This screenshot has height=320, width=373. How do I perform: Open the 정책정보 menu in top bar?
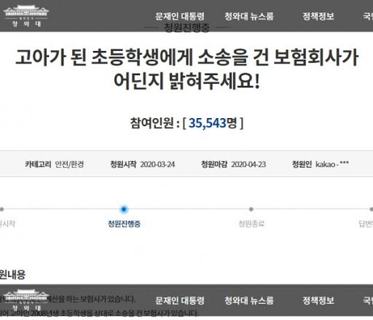[318, 16]
